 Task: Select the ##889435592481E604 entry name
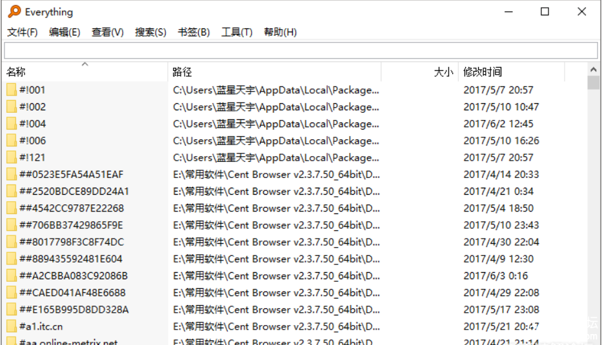(71, 259)
